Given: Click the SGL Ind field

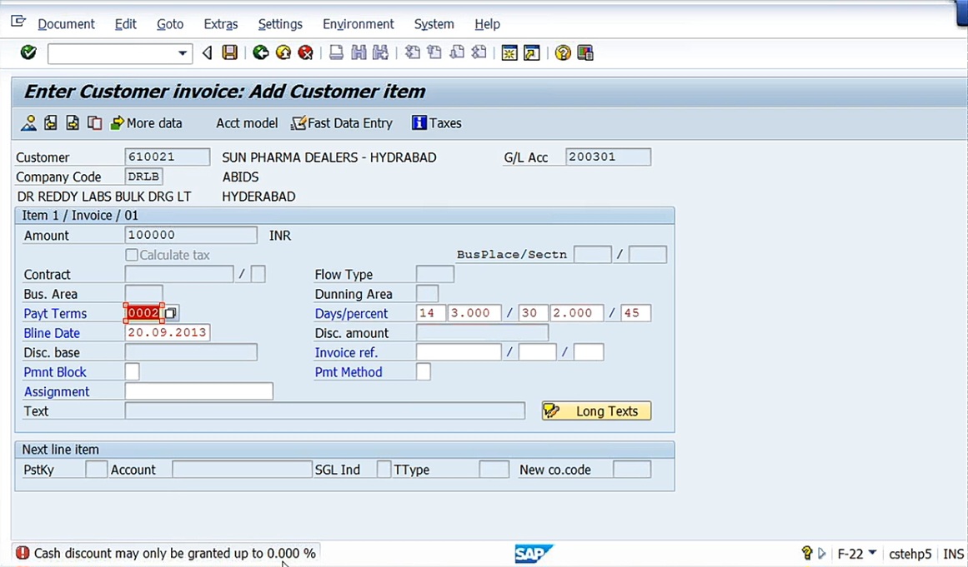Looking at the screenshot, I should pyautogui.click(x=384, y=470).
